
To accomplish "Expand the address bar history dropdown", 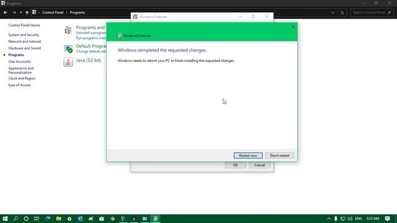I will tap(332, 12).
